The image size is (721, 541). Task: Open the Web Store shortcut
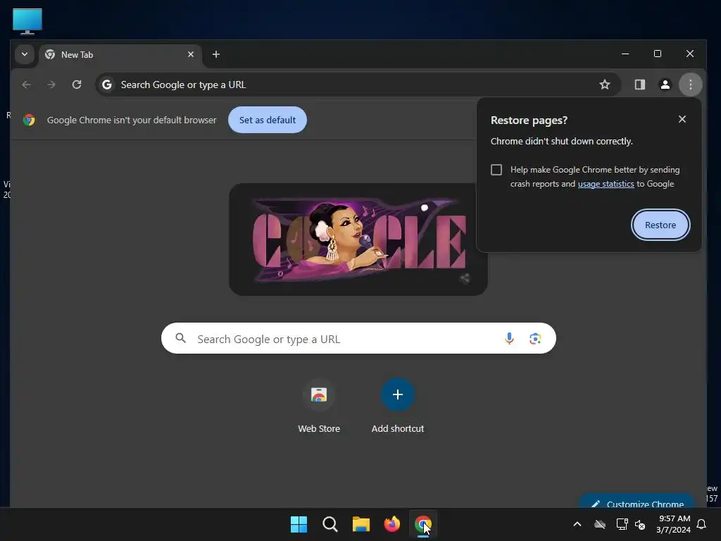[319, 406]
